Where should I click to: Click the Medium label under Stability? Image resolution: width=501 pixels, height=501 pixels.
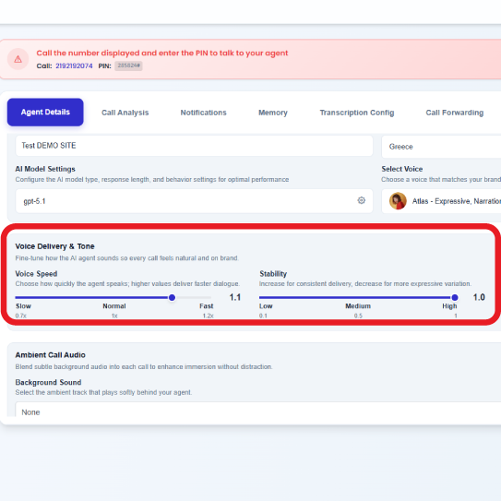coord(358,306)
